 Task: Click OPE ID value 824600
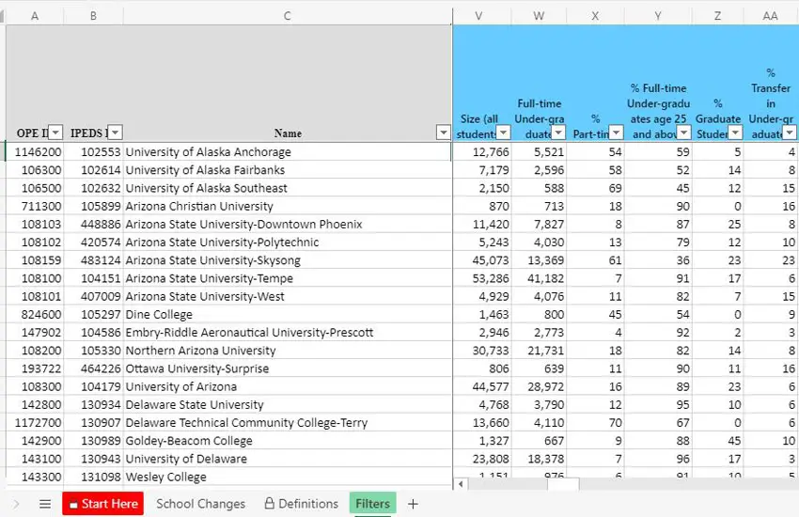(x=35, y=314)
